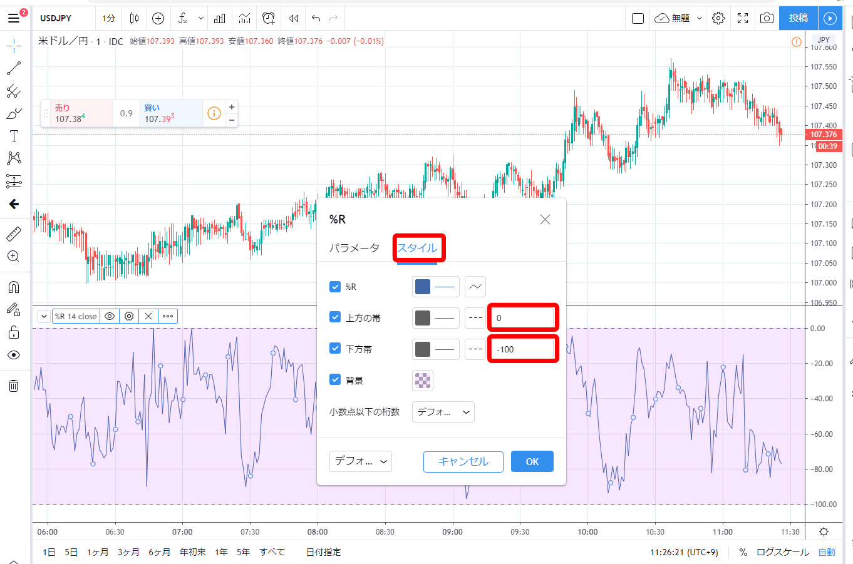Select the Text annotation tool

(x=14, y=136)
